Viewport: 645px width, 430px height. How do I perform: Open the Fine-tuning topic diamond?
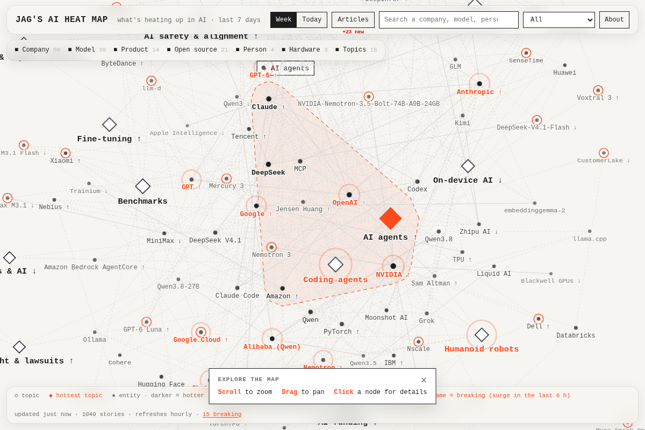pyautogui.click(x=110, y=125)
